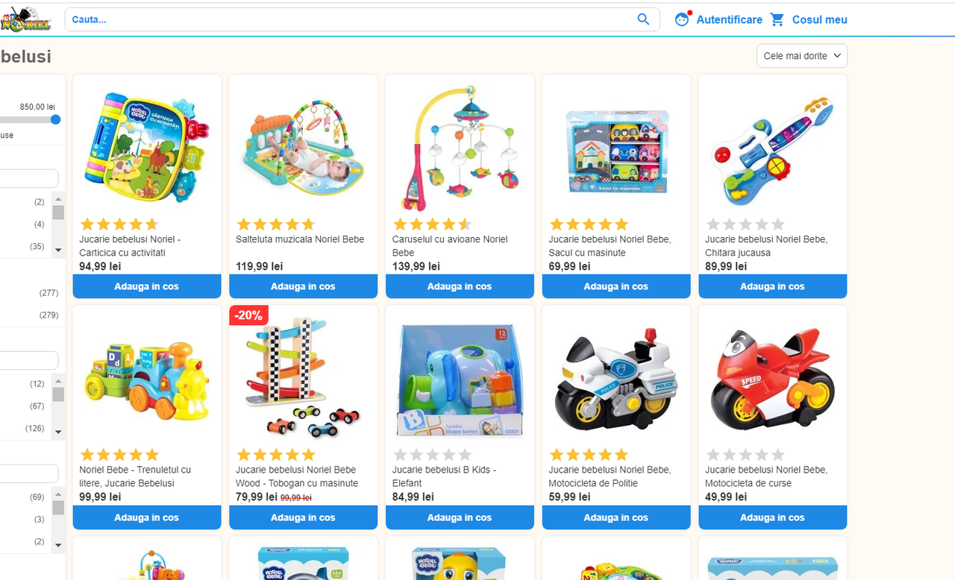This screenshot has height=580, width=955.
Task: Click the Autentificare face icon
Action: [x=682, y=19]
